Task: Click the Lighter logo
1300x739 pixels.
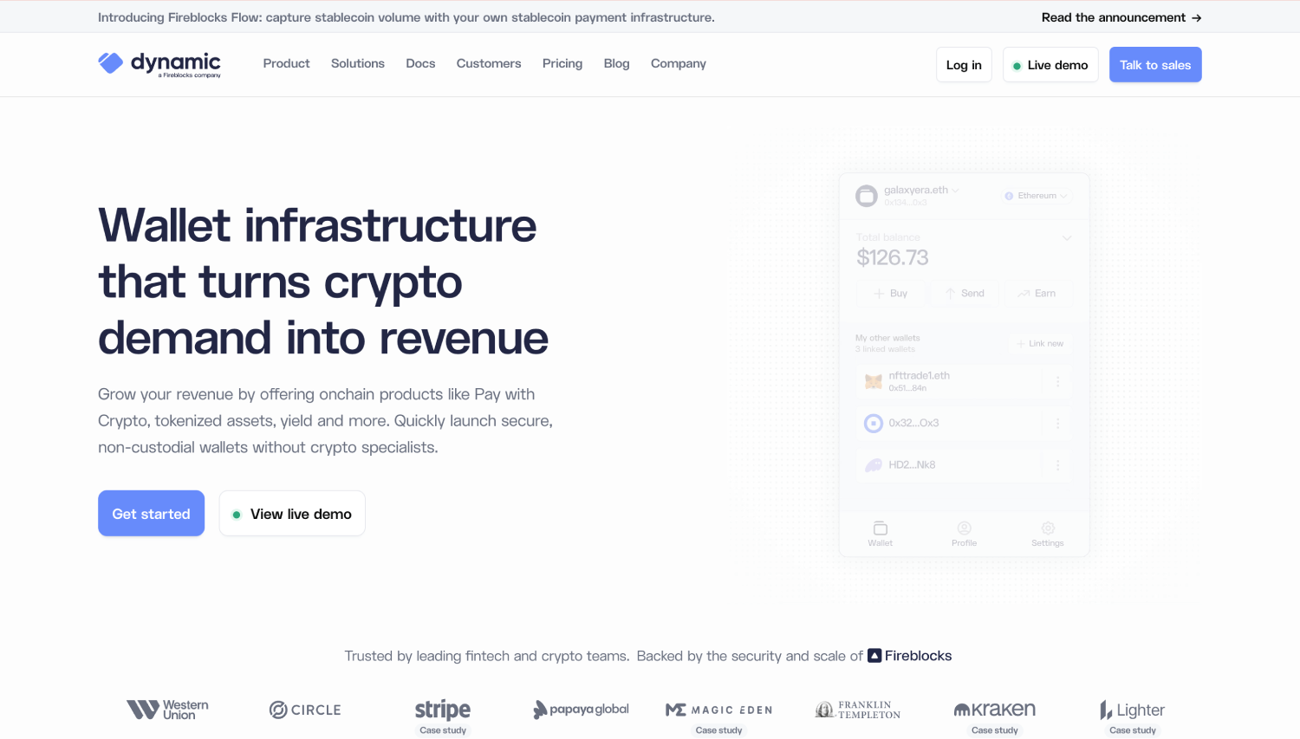Action: click(1133, 710)
